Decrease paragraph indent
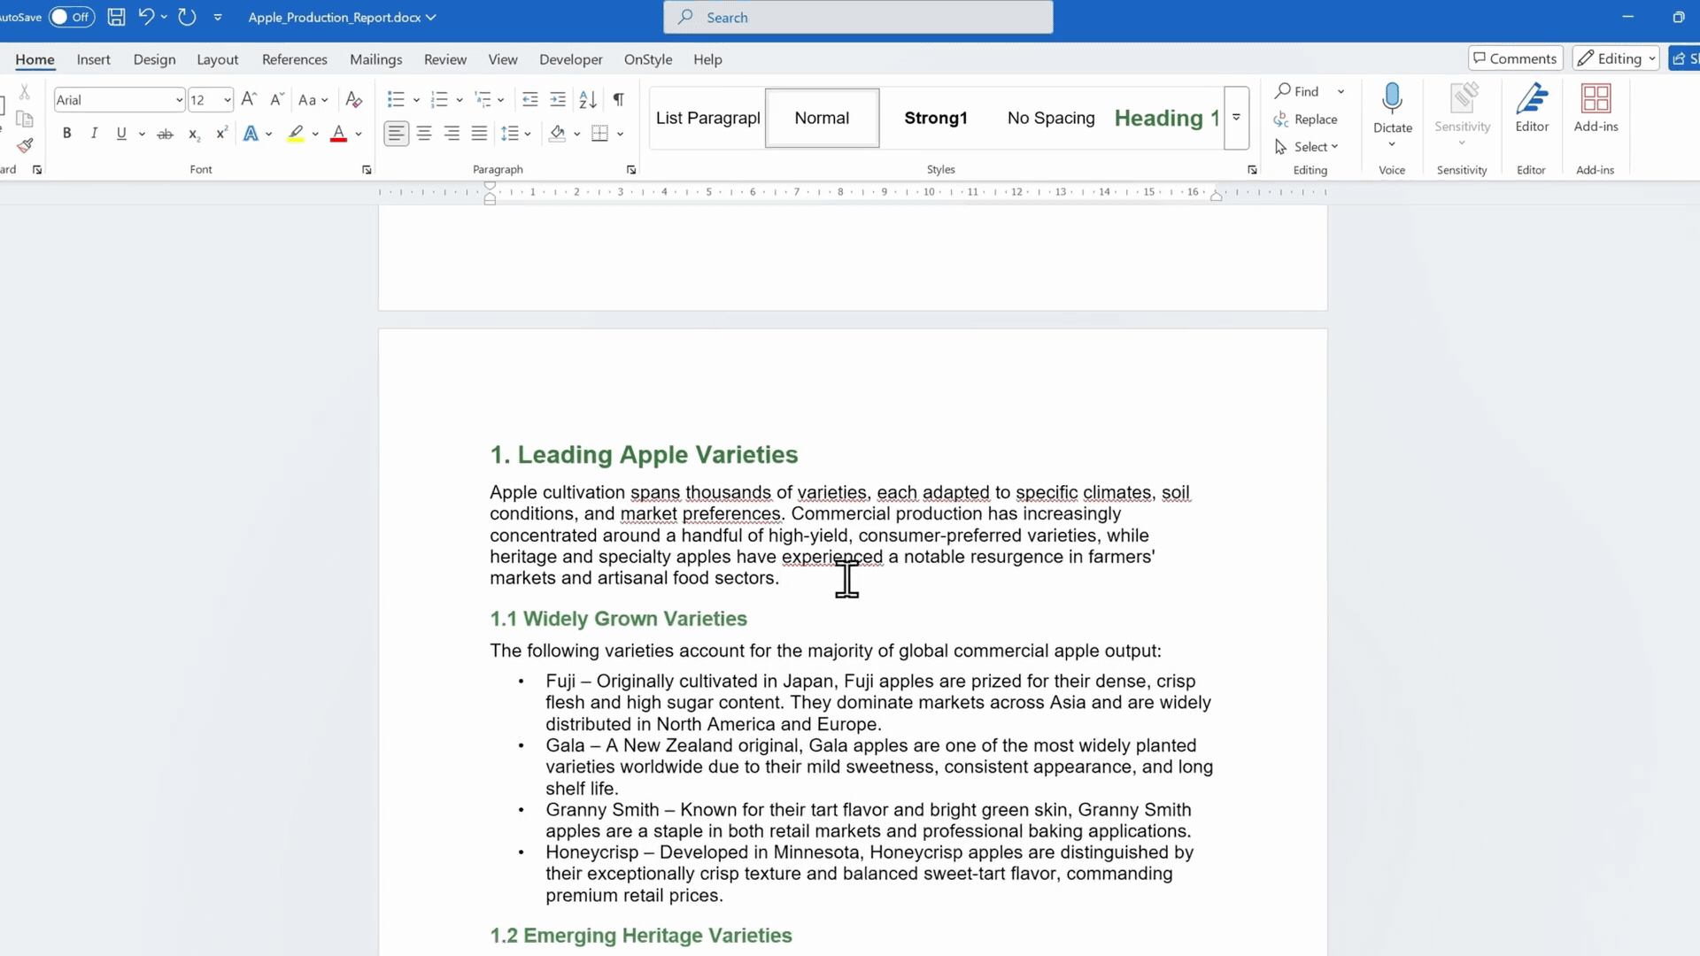Viewport: 1700px width, 956px height. [x=529, y=99]
